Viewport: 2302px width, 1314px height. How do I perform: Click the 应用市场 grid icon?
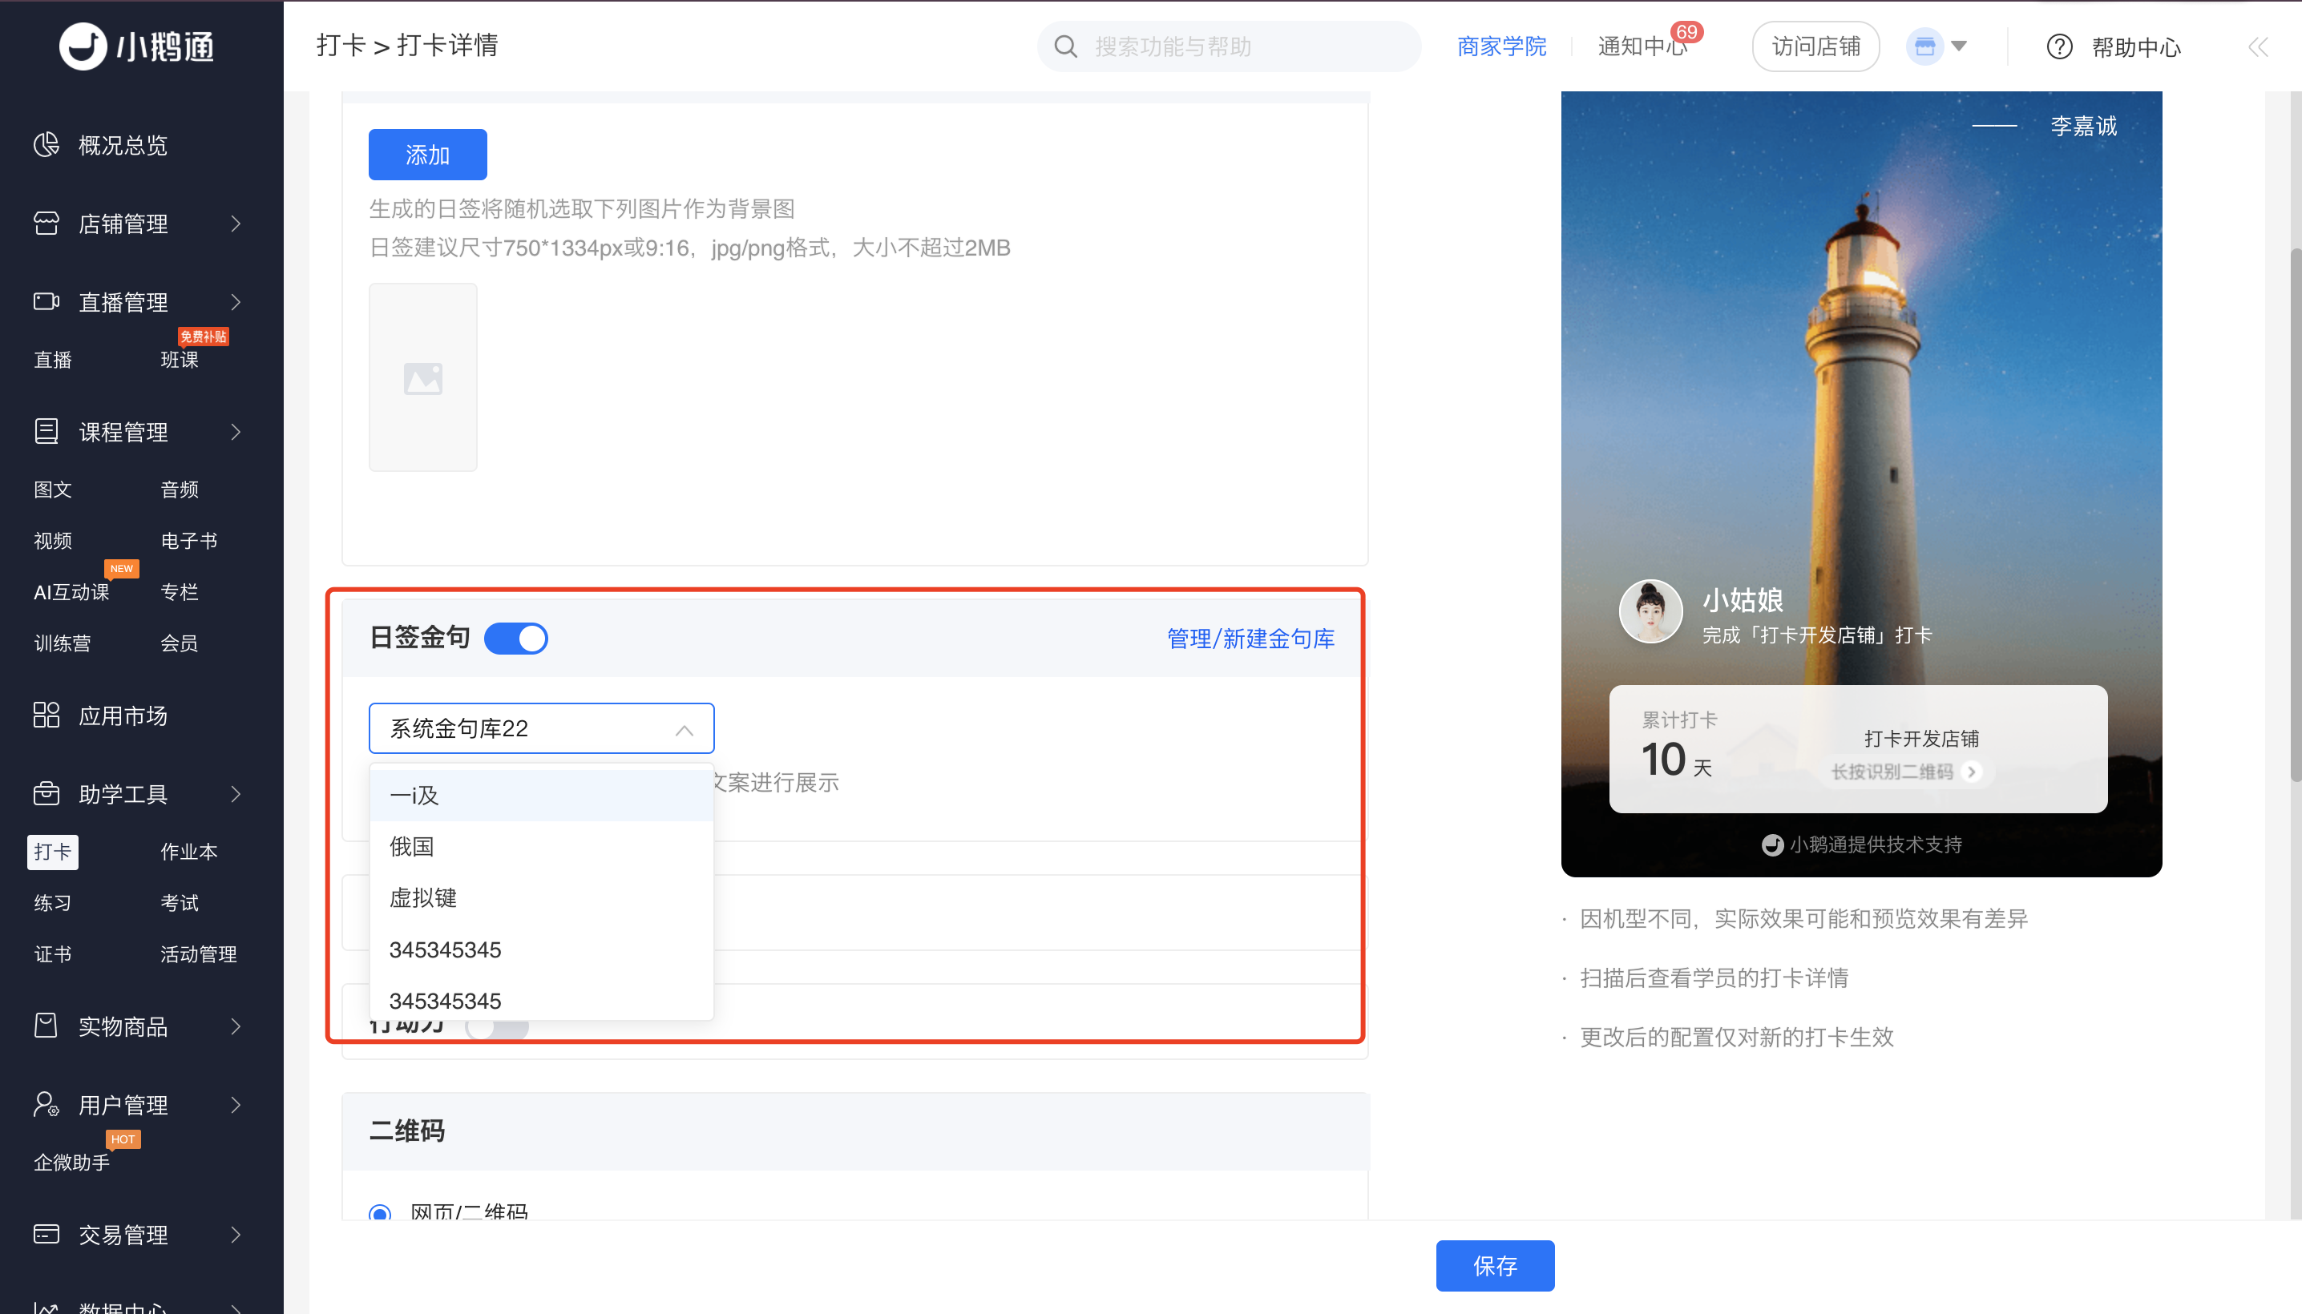[46, 715]
